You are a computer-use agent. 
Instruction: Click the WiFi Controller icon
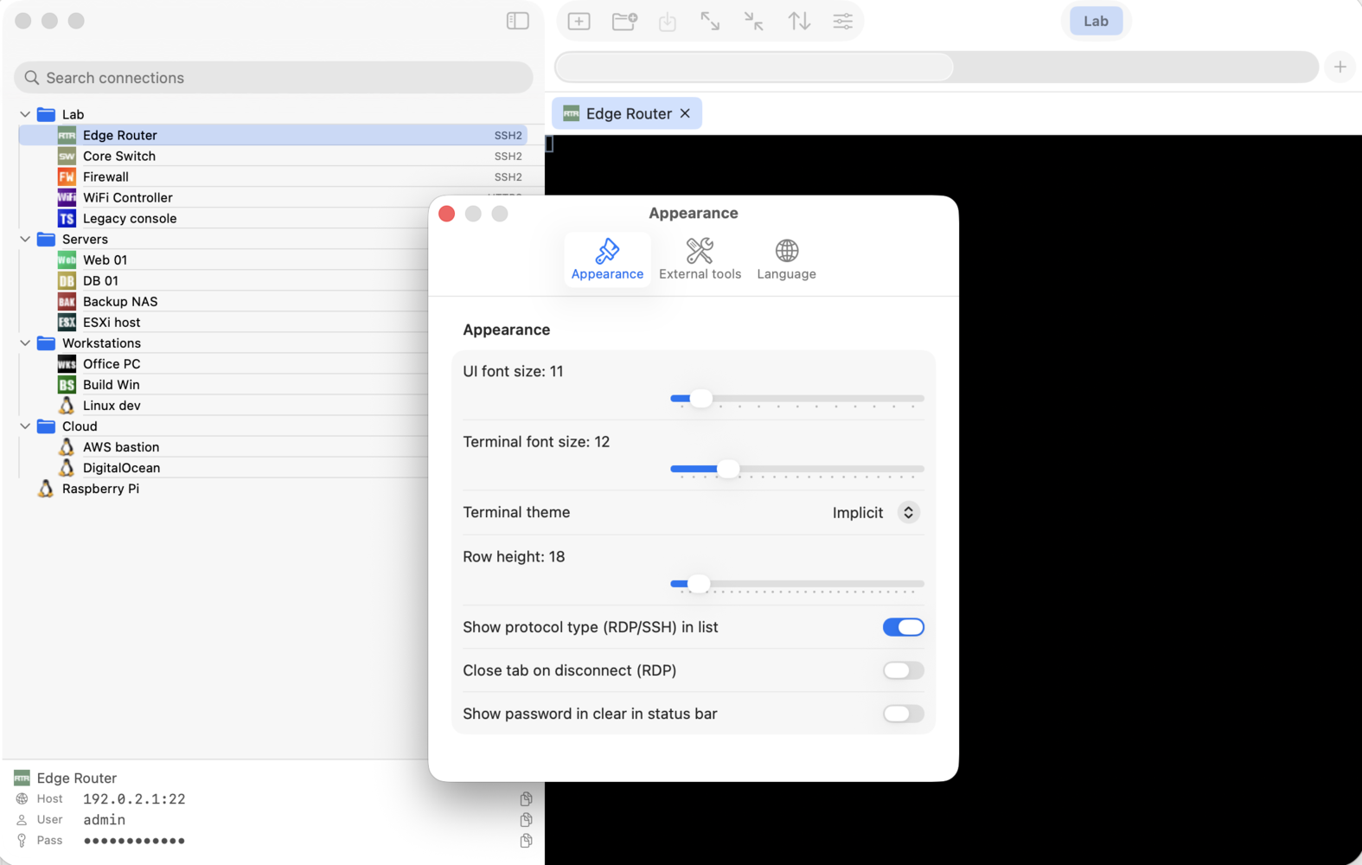[67, 197]
